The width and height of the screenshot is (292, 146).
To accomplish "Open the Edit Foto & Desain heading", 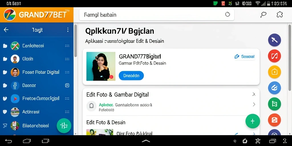I will [x=106, y=122].
